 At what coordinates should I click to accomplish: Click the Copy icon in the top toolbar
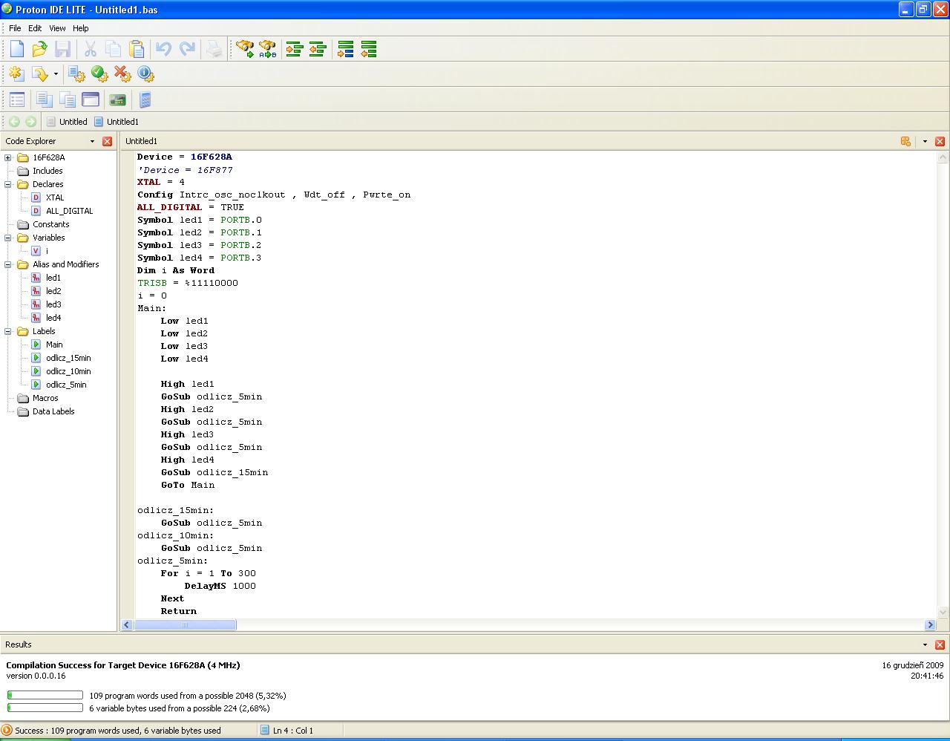coord(113,49)
